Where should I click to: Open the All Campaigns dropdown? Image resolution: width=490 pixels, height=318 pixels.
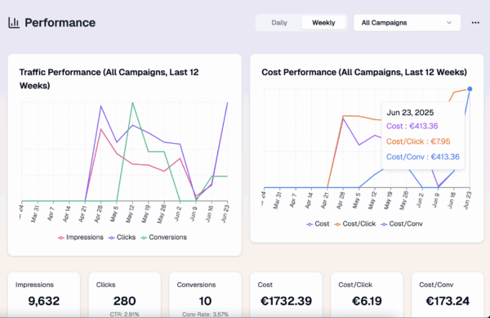[407, 23]
